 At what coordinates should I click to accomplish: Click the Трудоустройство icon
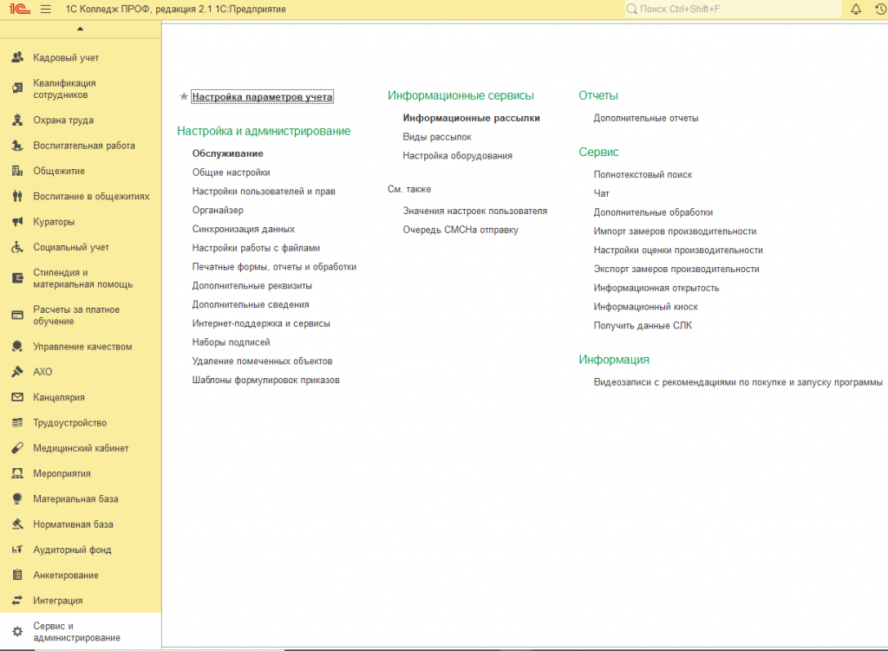[17, 423]
